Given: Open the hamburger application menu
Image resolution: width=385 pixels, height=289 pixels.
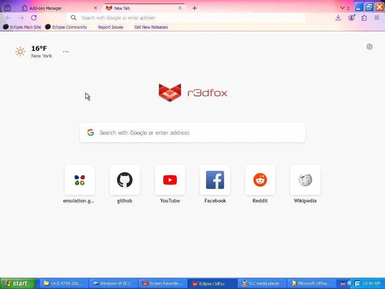Looking at the screenshot, I should 377,18.
